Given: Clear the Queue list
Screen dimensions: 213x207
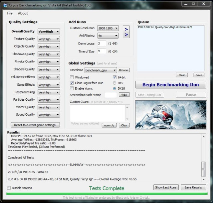Looking at the screenshot, I should (182, 75).
